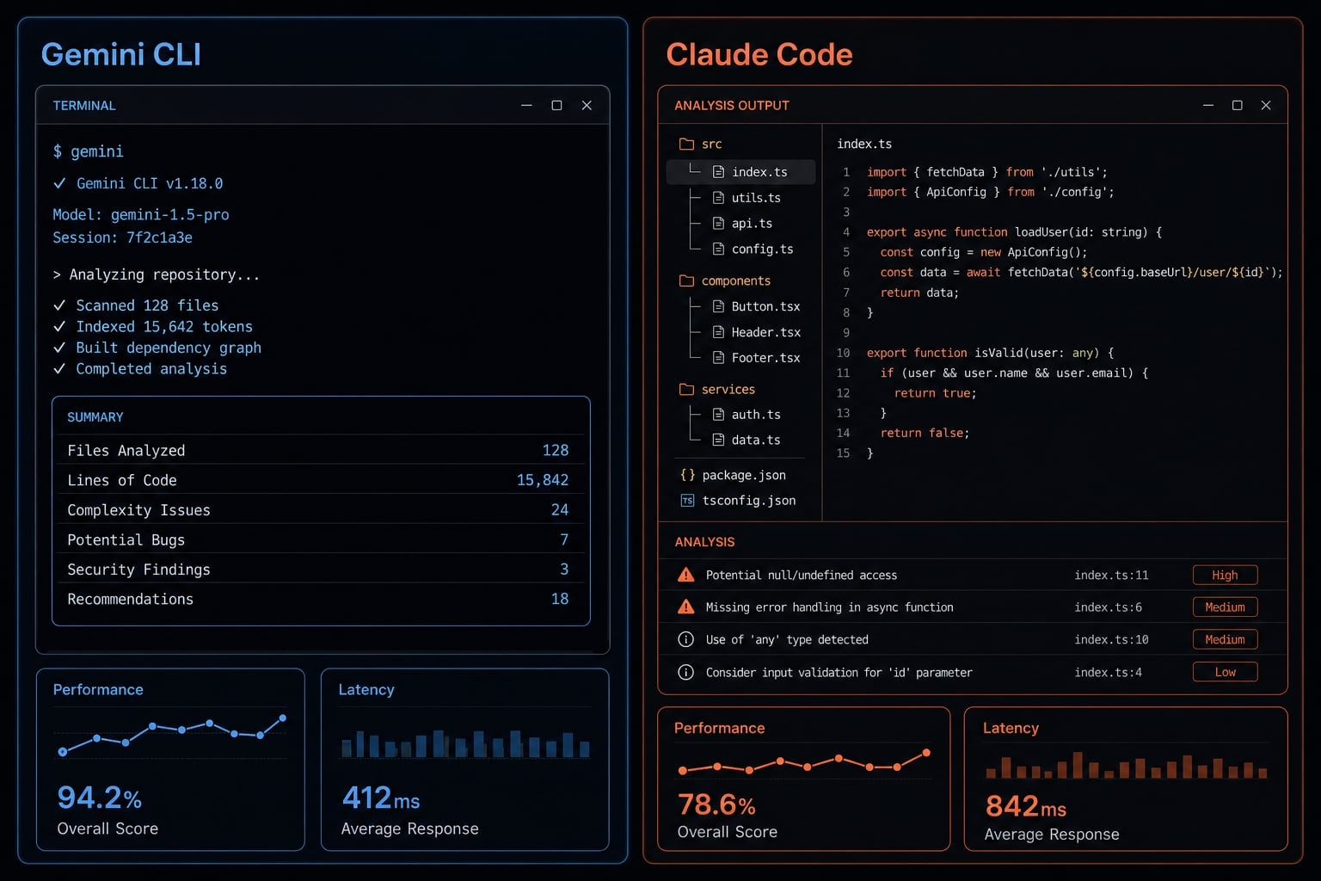Image resolution: width=1321 pixels, height=881 pixels.
Task: Open the src folder icon
Action: click(686, 144)
